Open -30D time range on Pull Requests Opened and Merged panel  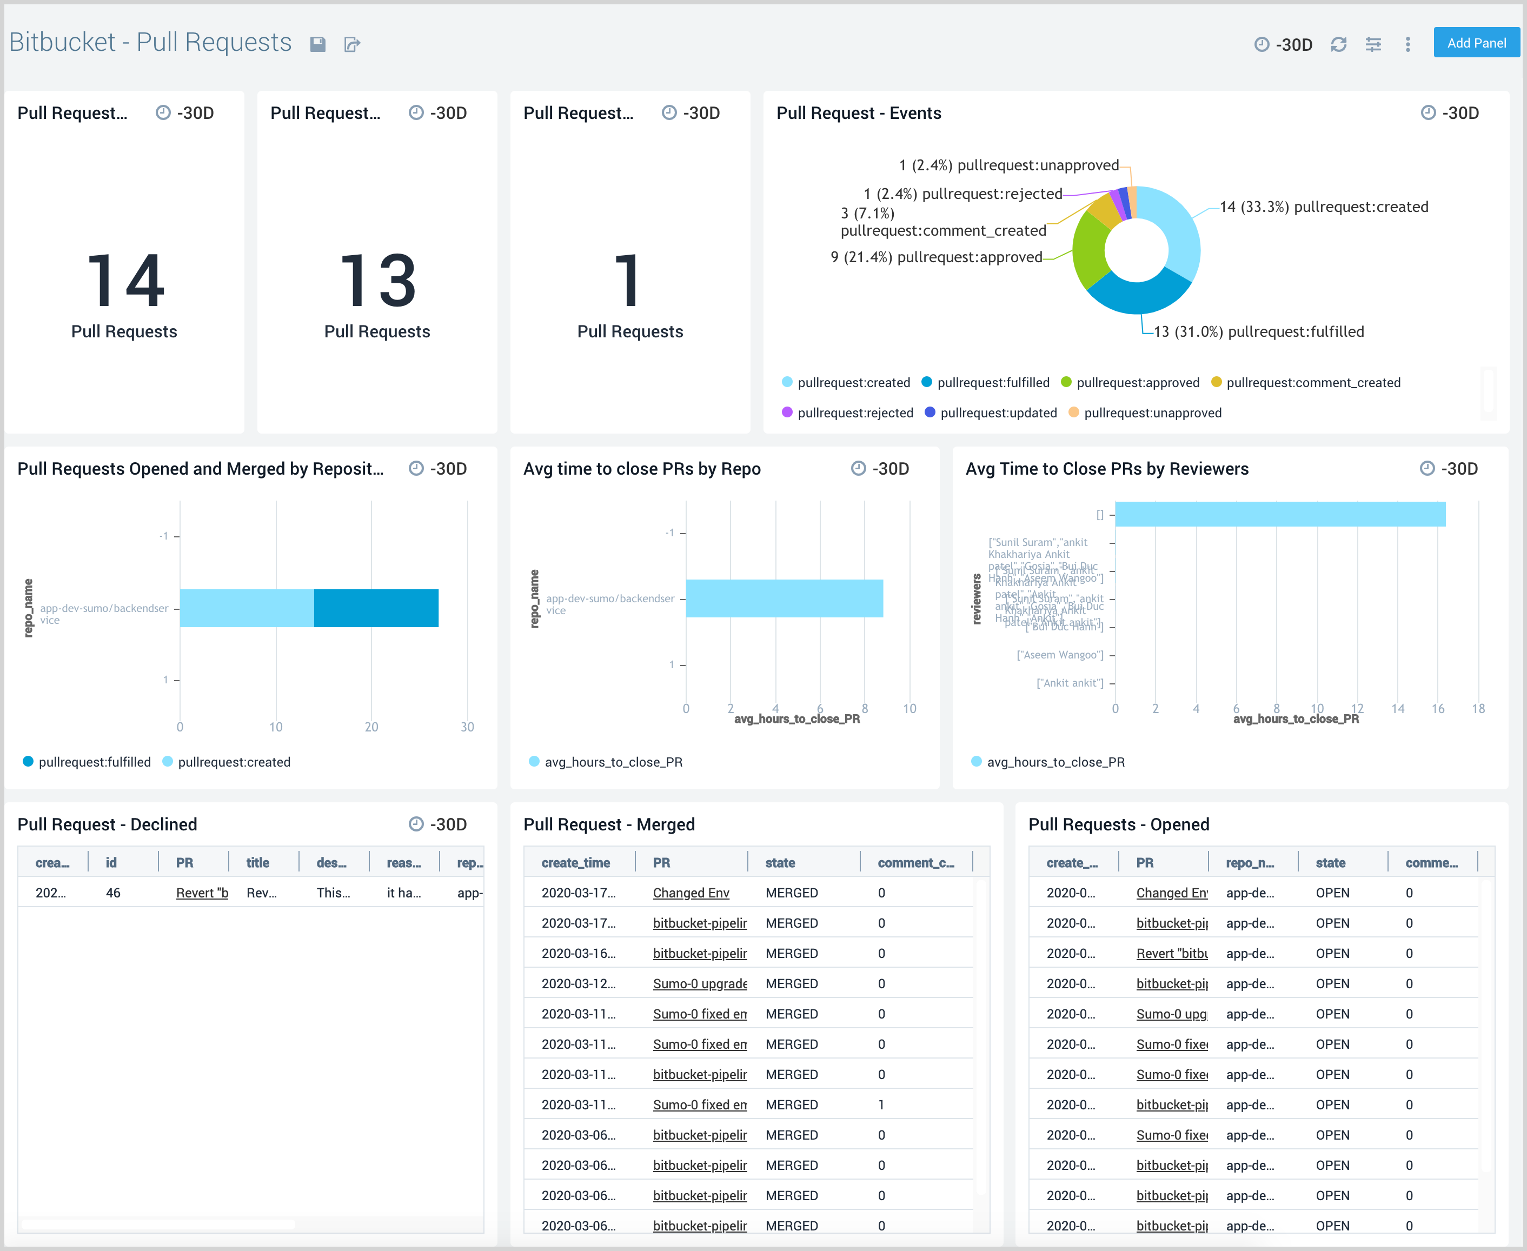[448, 468]
